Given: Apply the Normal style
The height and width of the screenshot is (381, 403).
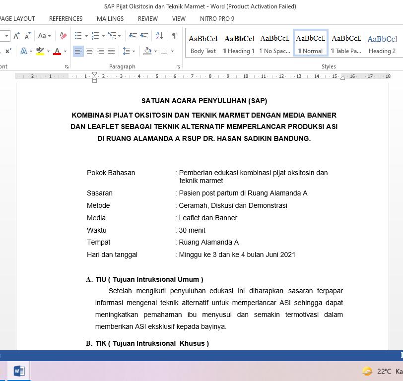Looking at the screenshot, I should pos(311,43).
